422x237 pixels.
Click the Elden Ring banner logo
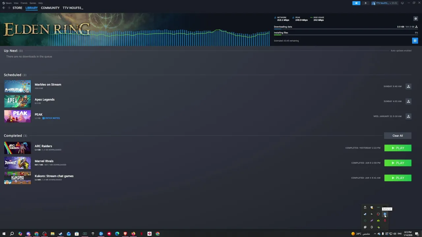click(x=46, y=29)
